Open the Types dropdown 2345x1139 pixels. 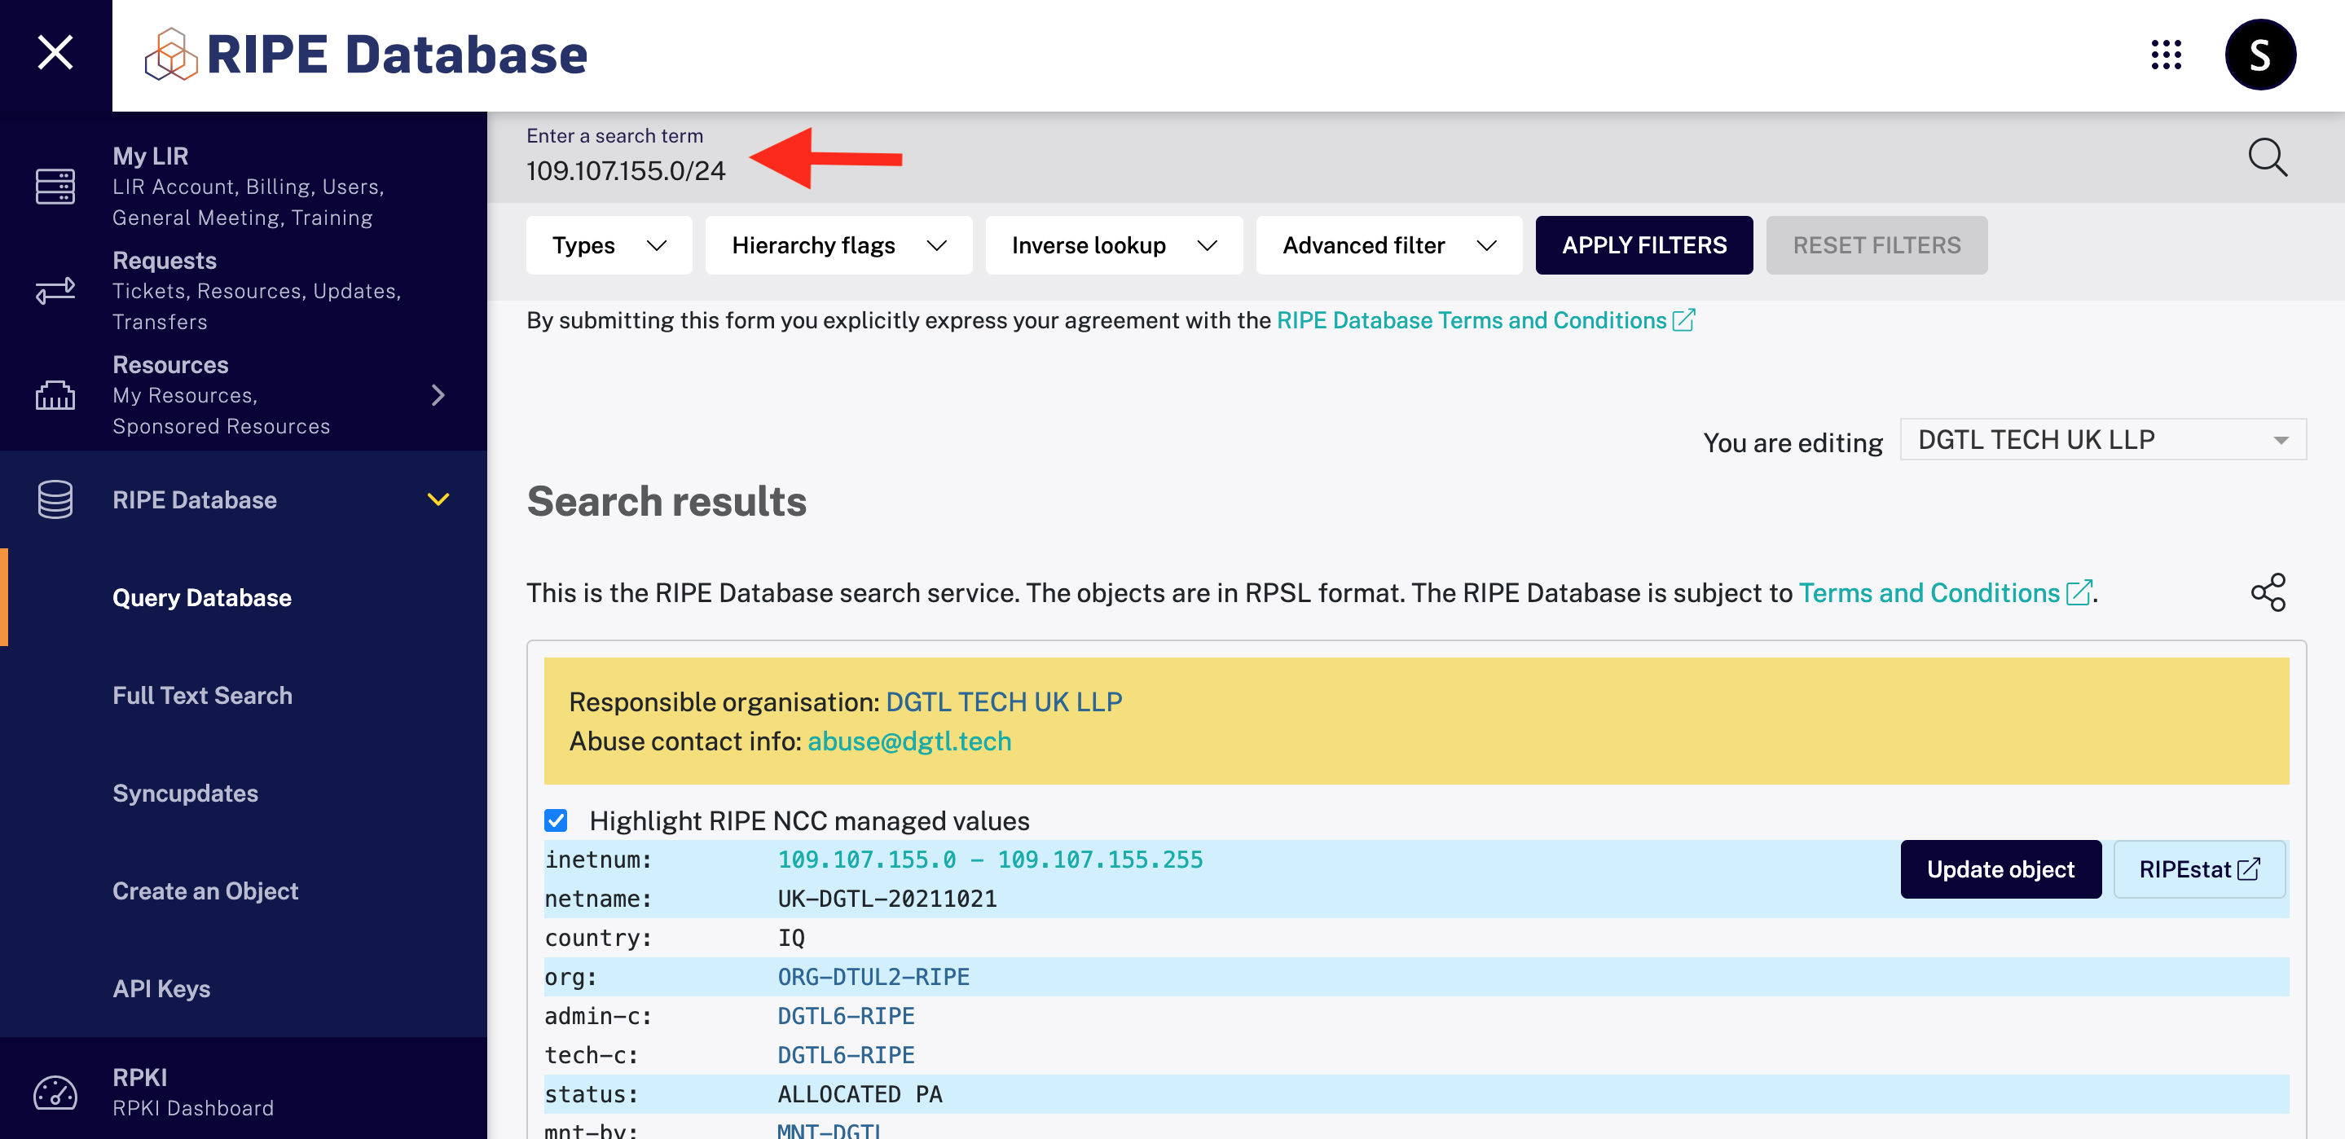point(608,245)
